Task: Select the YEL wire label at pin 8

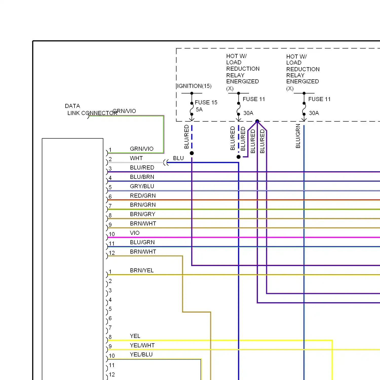Action: pos(135,336)
